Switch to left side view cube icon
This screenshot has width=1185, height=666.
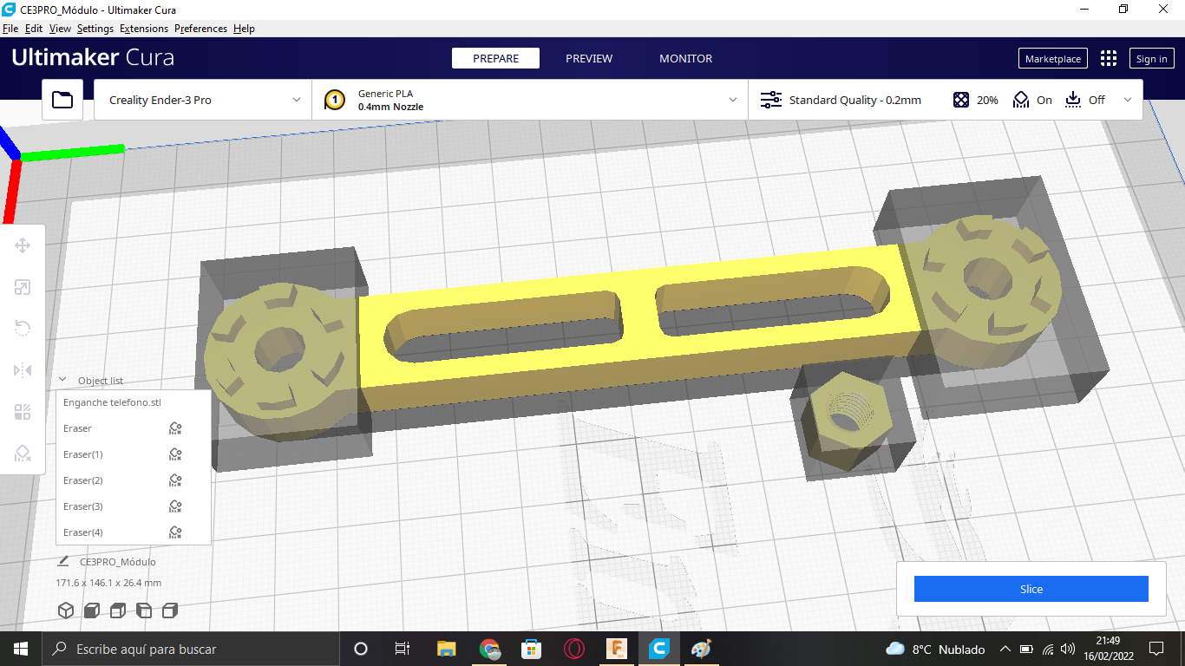(144, 610)
